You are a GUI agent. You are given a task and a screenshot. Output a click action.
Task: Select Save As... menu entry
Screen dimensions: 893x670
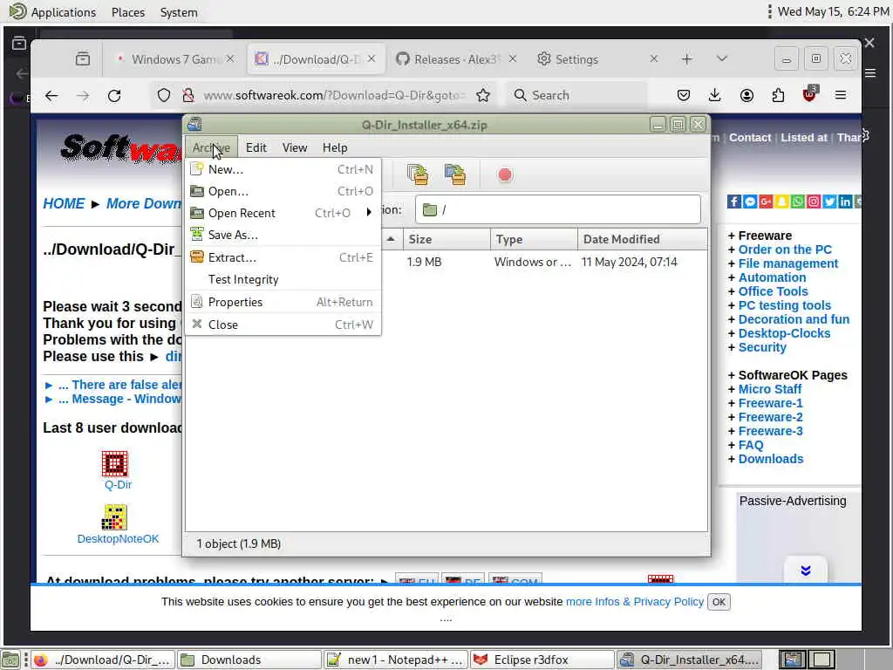(x=283, y=235)
